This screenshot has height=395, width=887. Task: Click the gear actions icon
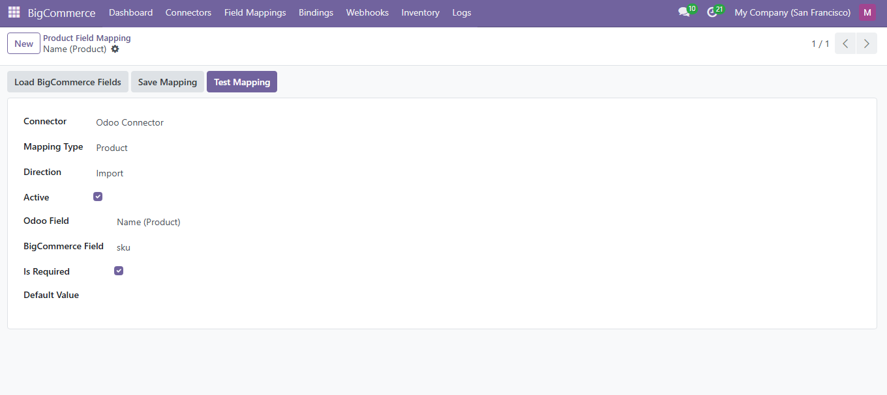pyautogui.click(x=115, y=49)
